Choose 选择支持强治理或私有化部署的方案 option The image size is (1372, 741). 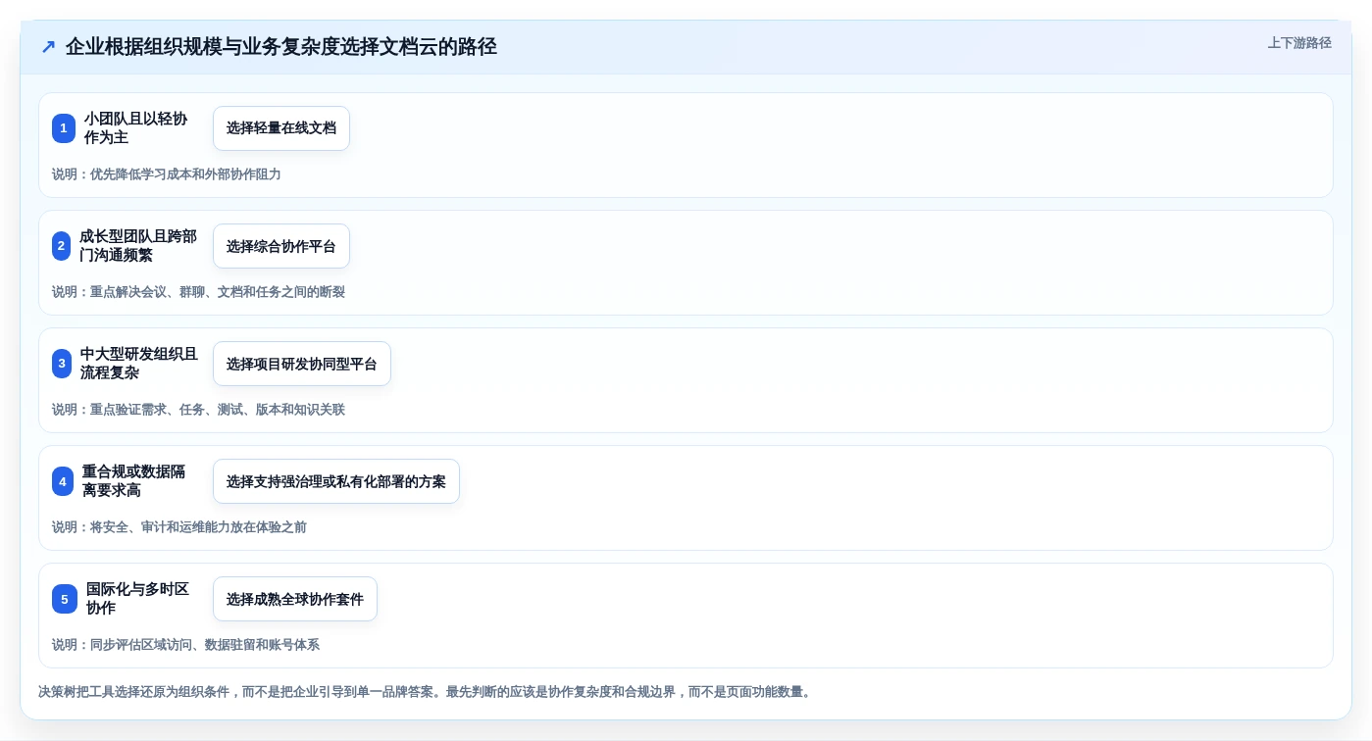click(x=336, y=481)
